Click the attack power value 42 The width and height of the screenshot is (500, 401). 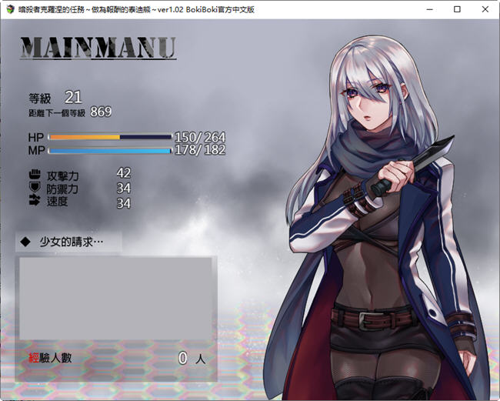[123, 173]
